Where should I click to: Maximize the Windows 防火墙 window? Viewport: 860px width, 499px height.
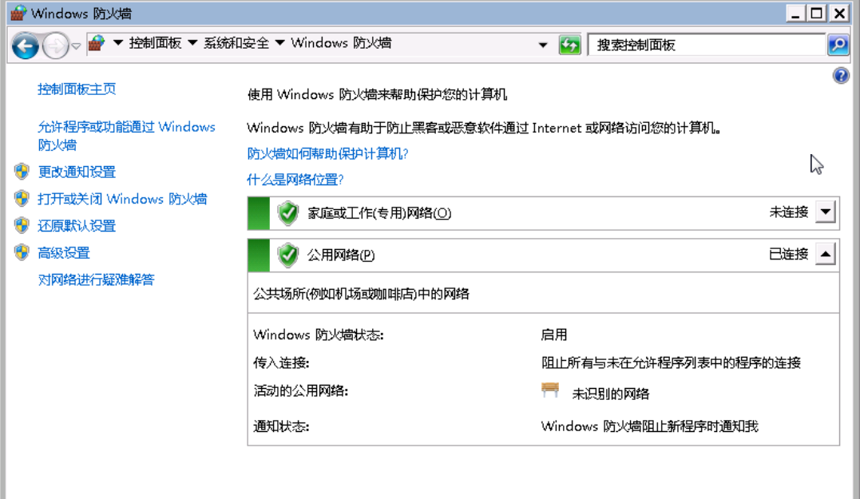[816, 13]
